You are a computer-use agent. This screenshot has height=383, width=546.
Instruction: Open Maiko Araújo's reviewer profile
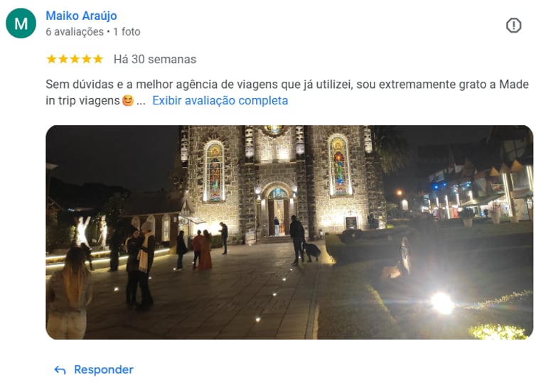(81, 16)
